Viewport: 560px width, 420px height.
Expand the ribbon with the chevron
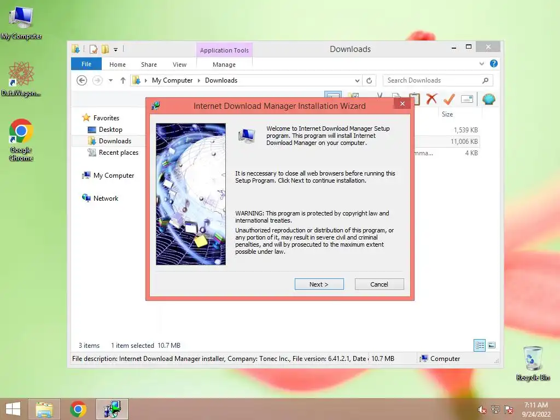pyautogui.click(x=482, y=63)
